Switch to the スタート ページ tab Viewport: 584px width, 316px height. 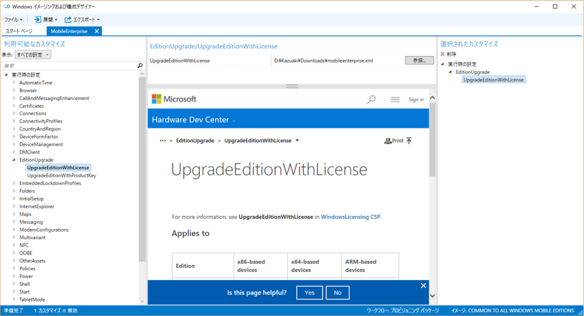pyautogui.click(x=19, y=31)
